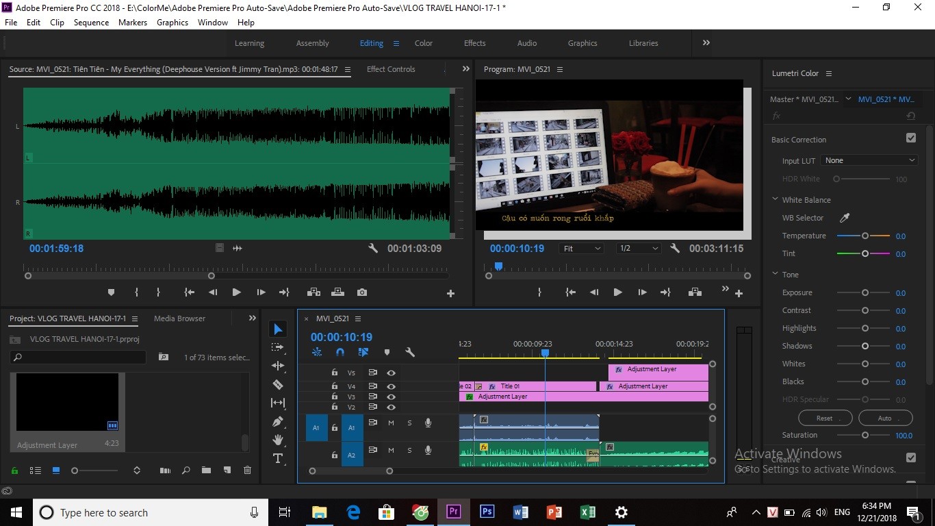
Task: Toggle lock on track V3
Action: 334,397
